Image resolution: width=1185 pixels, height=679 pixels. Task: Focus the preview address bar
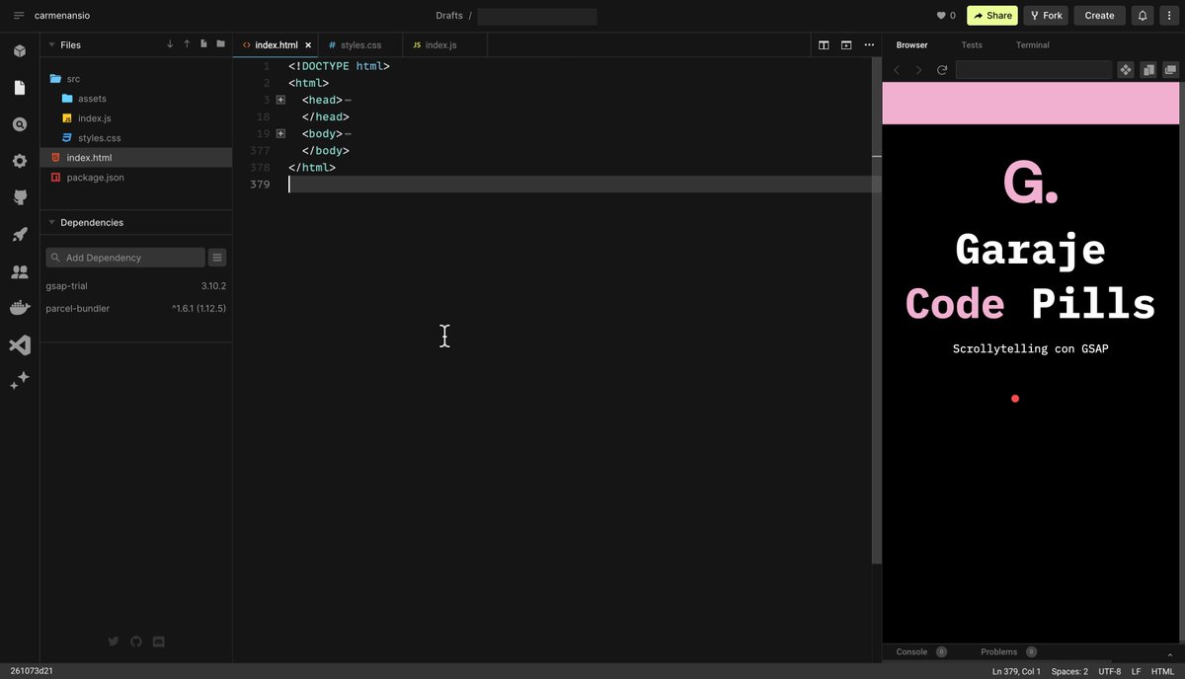pyautogui.click(x=1034, y=70)
